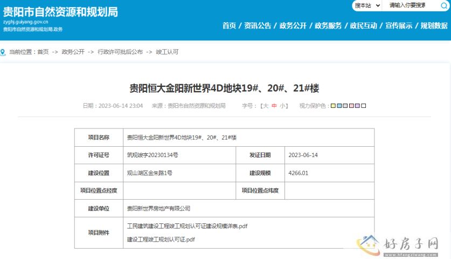Viewport: 451px width, 259px height.
Task: Open 建设工程竣工规划认可证.pdf attachment
Action: 161,239
